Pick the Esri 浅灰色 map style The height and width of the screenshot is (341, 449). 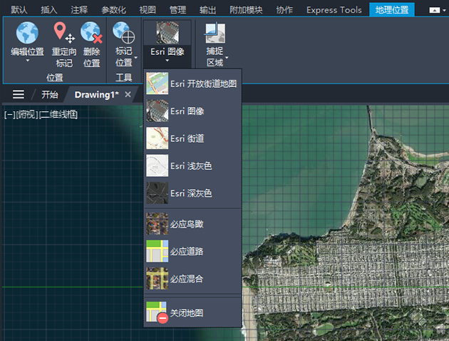coord(192,166)
